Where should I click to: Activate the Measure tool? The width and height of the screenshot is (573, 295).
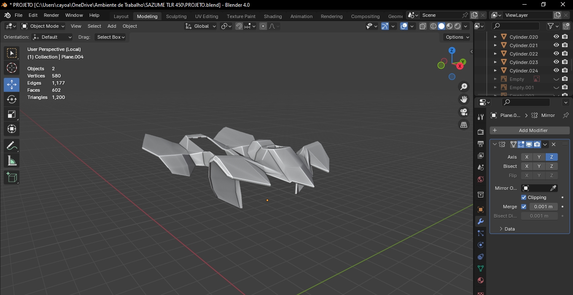(12, 160)
